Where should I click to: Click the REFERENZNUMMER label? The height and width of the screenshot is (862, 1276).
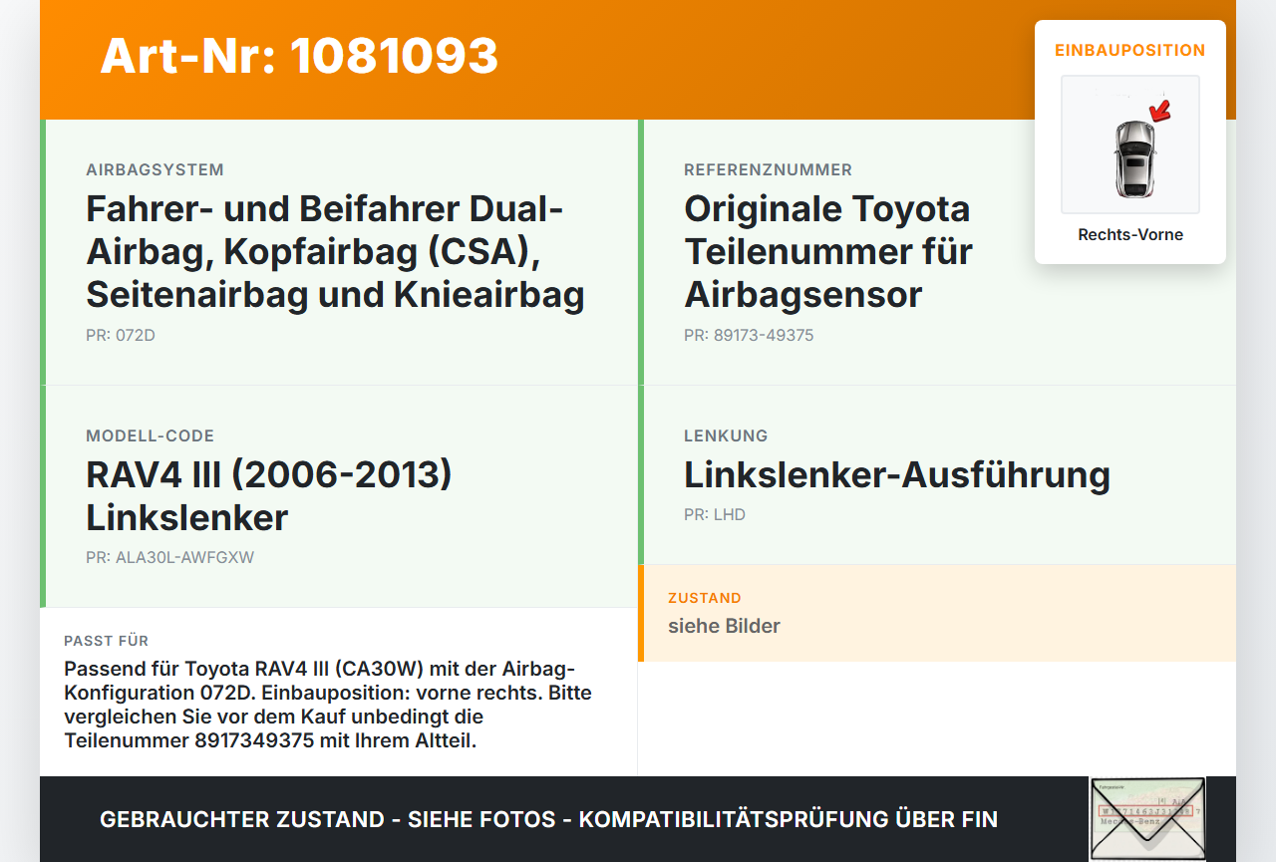click(x=768, y=170)
